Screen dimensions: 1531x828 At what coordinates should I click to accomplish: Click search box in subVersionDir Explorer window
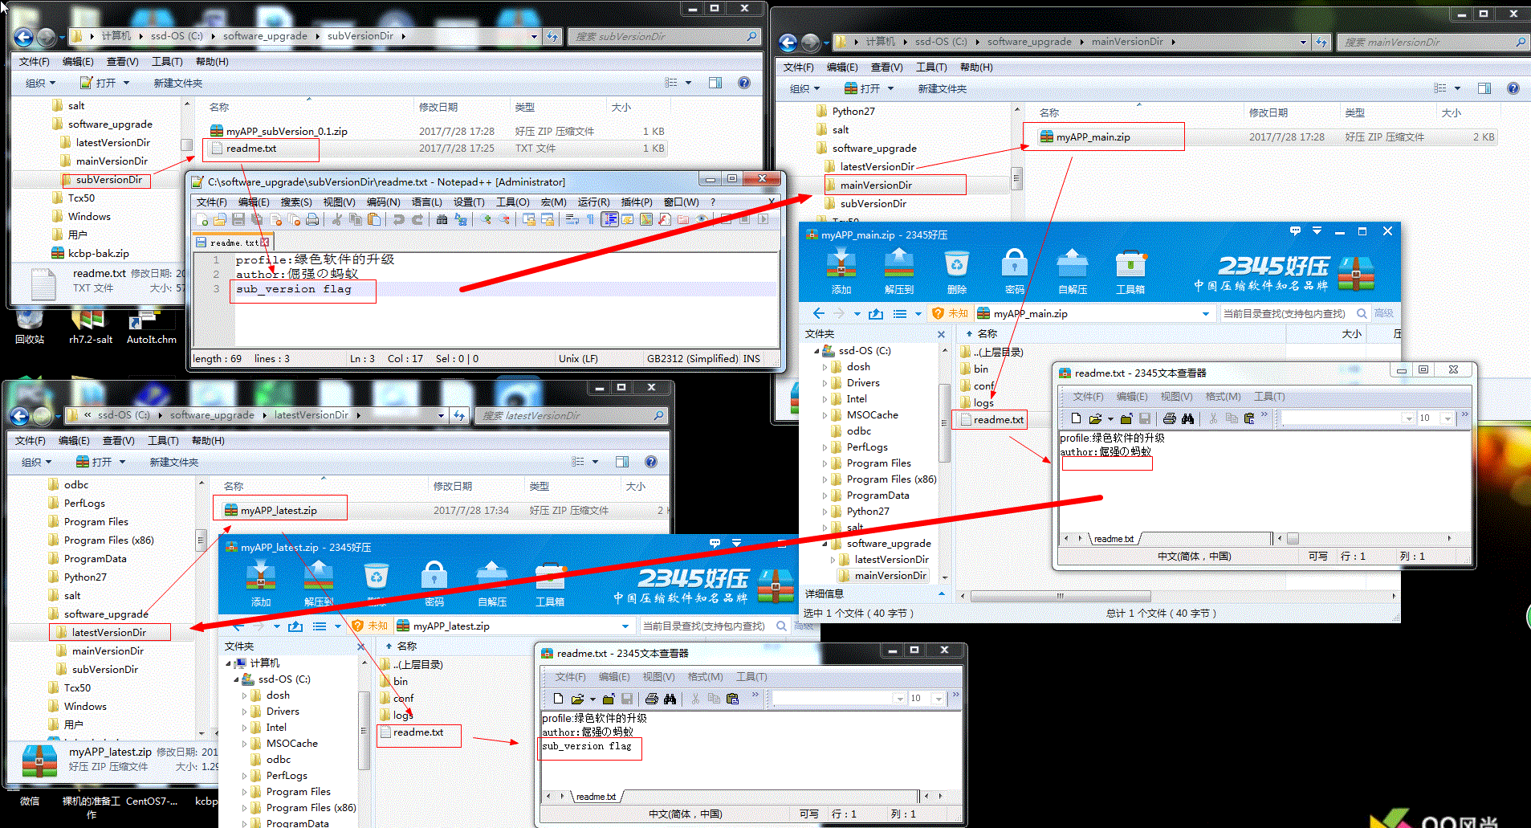tap(665, 36)
